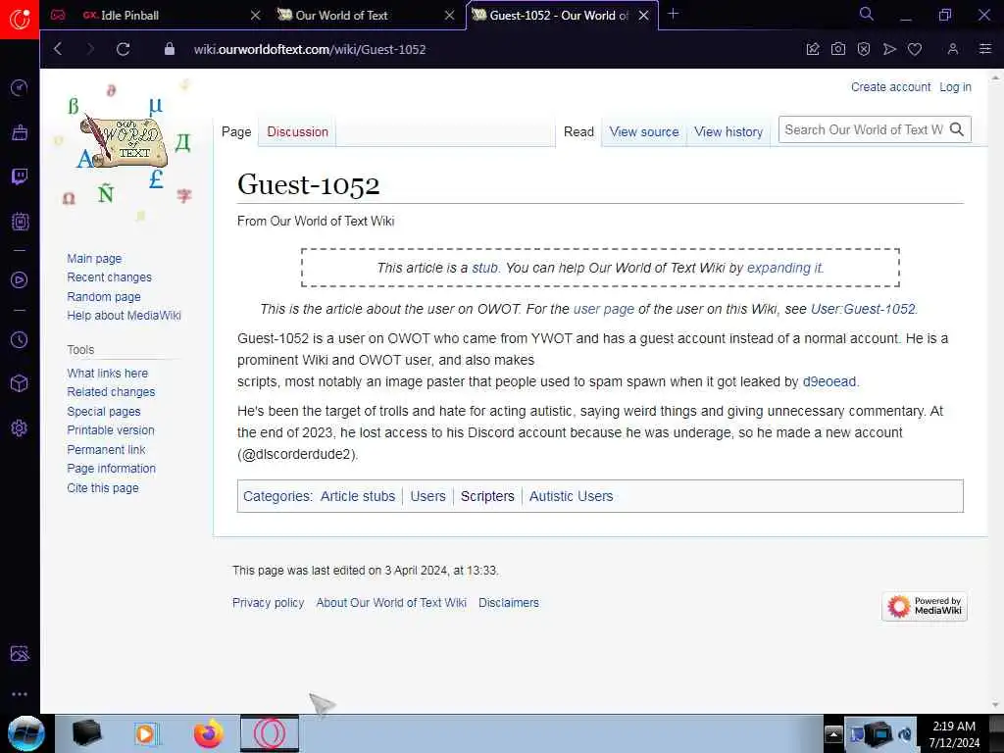Open Help about MediaWiki link
Screen dimensions: 1004x753
[x=125, y=316]
